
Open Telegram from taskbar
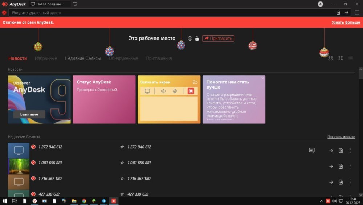tap(104, 201)
